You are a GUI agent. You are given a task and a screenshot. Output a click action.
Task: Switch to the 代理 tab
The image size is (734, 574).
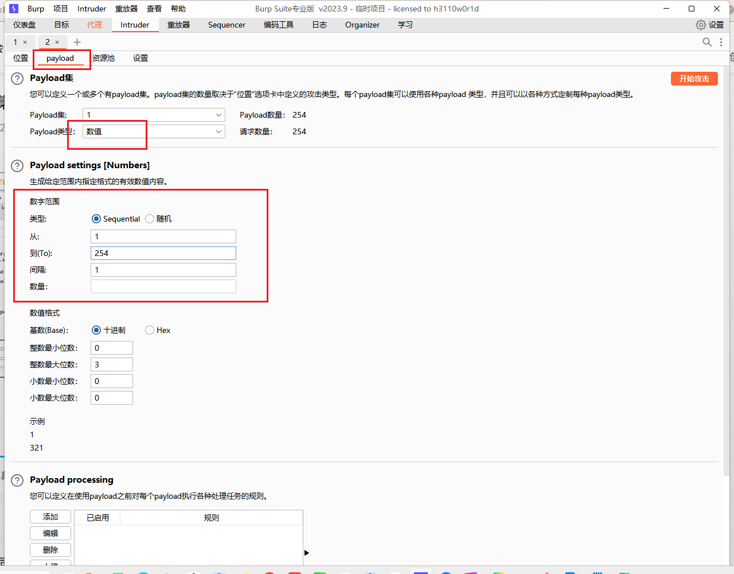coord(95,25)
